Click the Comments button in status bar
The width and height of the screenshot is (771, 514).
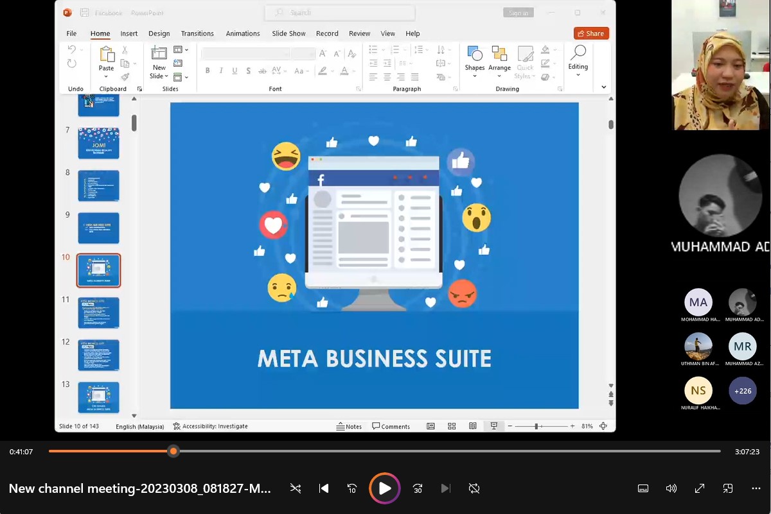[391, 426]
